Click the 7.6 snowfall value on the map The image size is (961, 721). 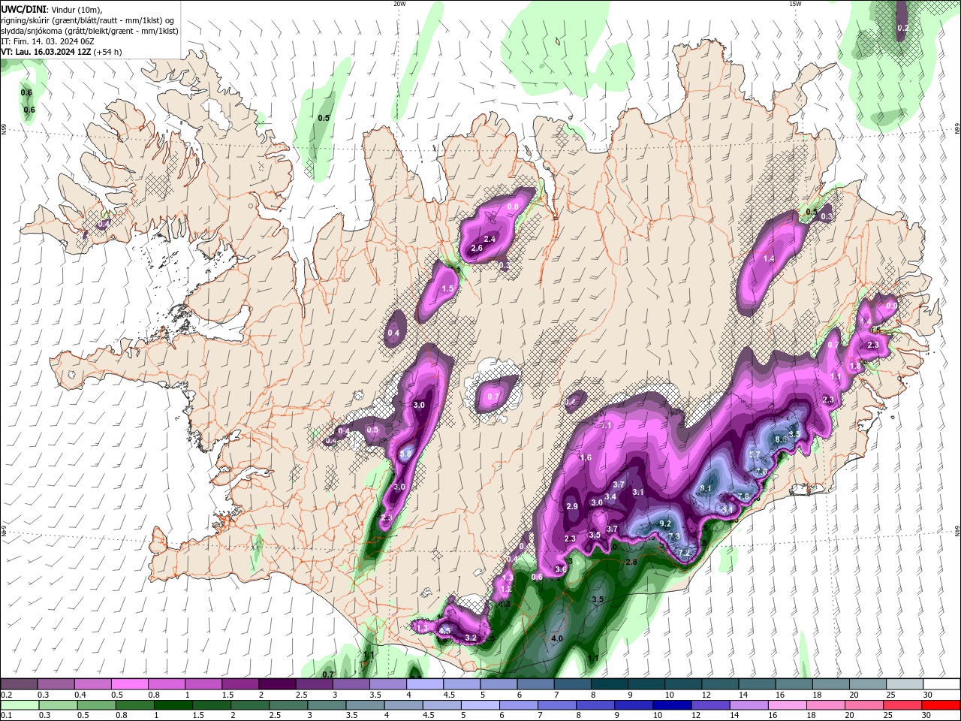coord(761,472)
